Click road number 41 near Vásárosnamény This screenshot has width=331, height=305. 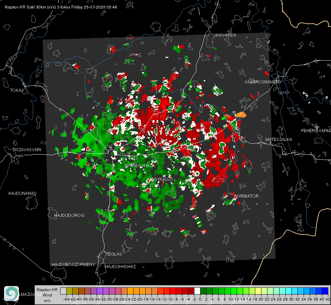click(257, 99)
